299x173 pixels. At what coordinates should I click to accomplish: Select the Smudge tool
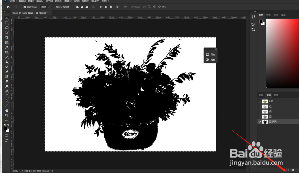coord(7,81)
